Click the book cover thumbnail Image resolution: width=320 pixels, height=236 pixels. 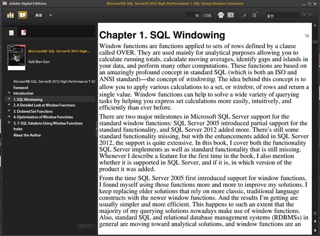[17, 58]
